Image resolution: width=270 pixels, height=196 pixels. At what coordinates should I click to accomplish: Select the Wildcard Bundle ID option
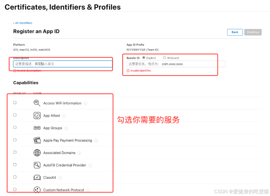(x=164, y=58)
